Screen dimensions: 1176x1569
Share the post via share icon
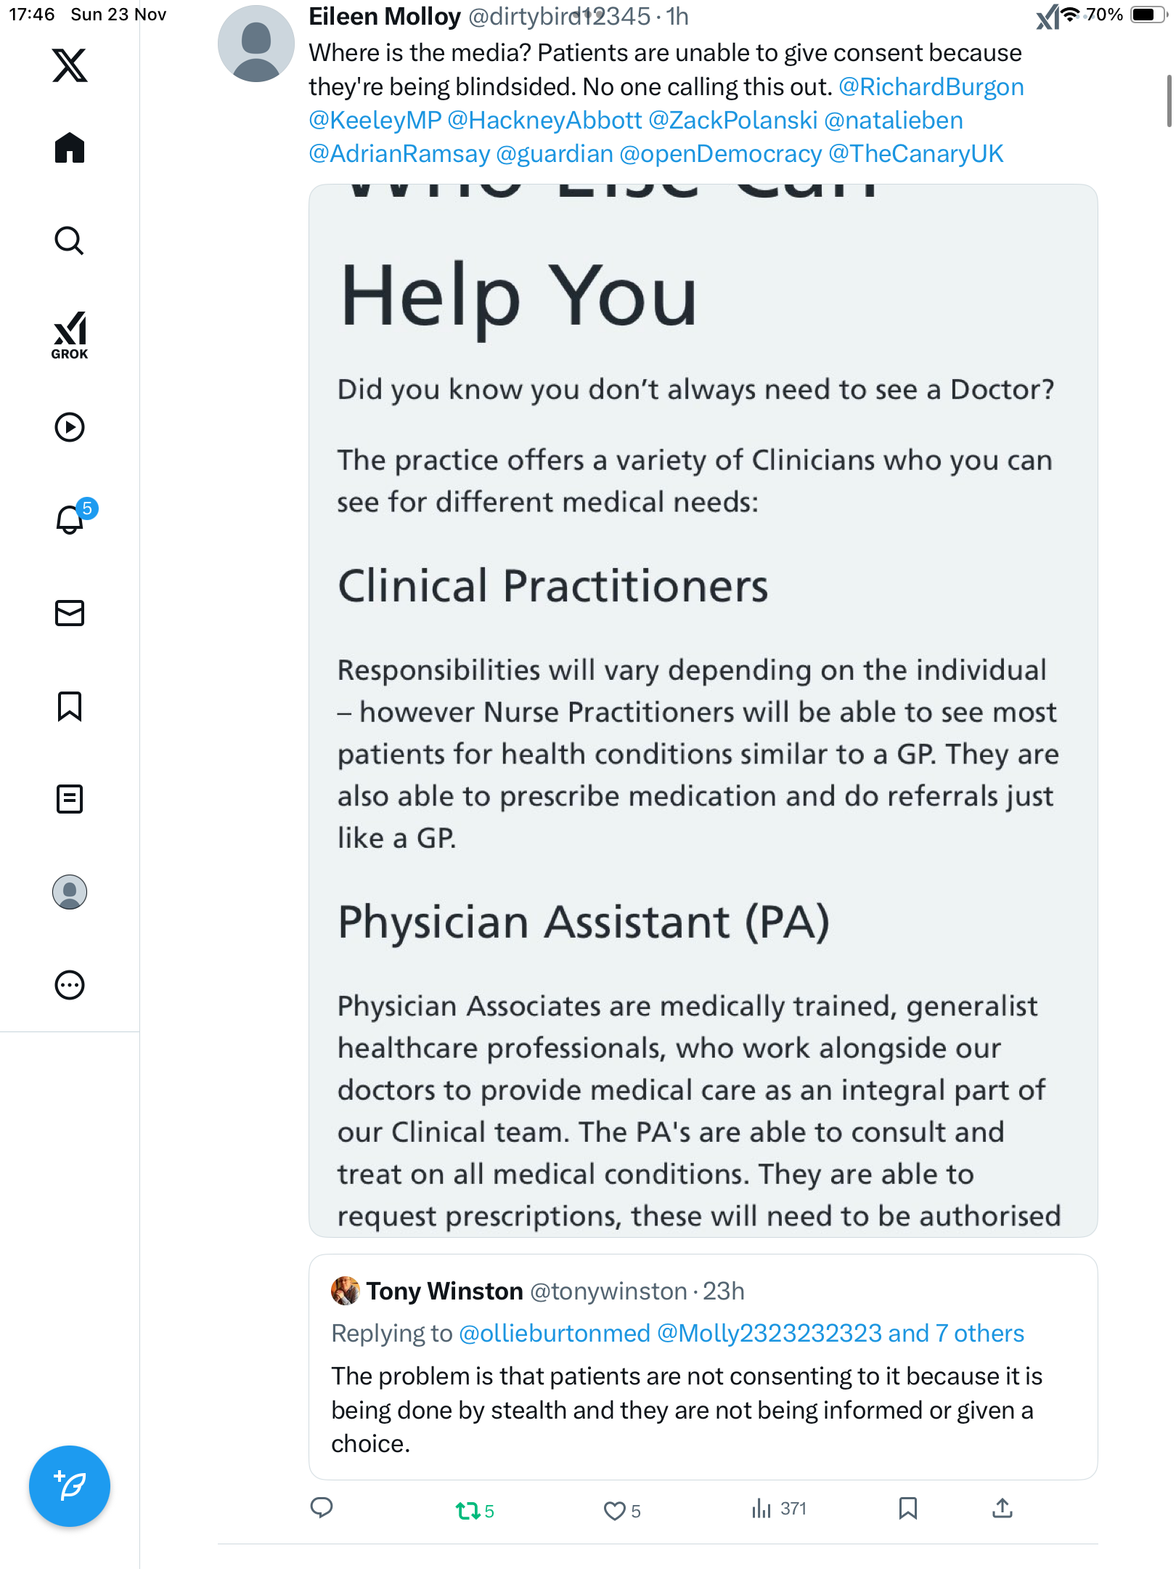tap(1002, 1509)
